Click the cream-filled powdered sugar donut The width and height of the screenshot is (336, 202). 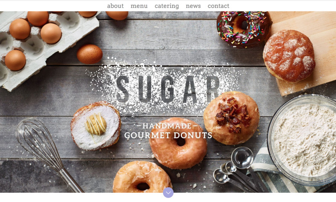(96, 125)
